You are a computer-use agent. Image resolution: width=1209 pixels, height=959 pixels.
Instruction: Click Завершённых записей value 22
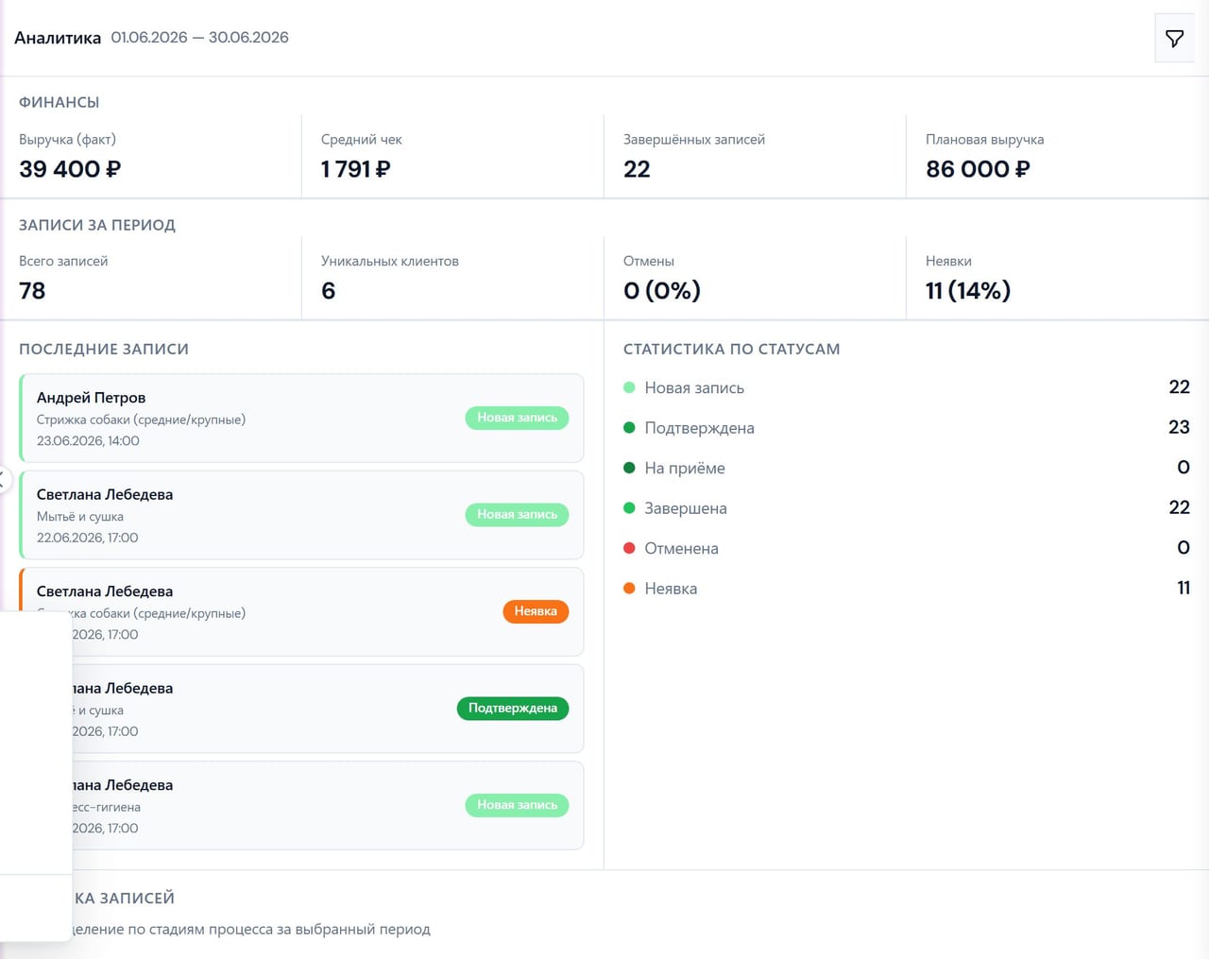click(637, 169)
